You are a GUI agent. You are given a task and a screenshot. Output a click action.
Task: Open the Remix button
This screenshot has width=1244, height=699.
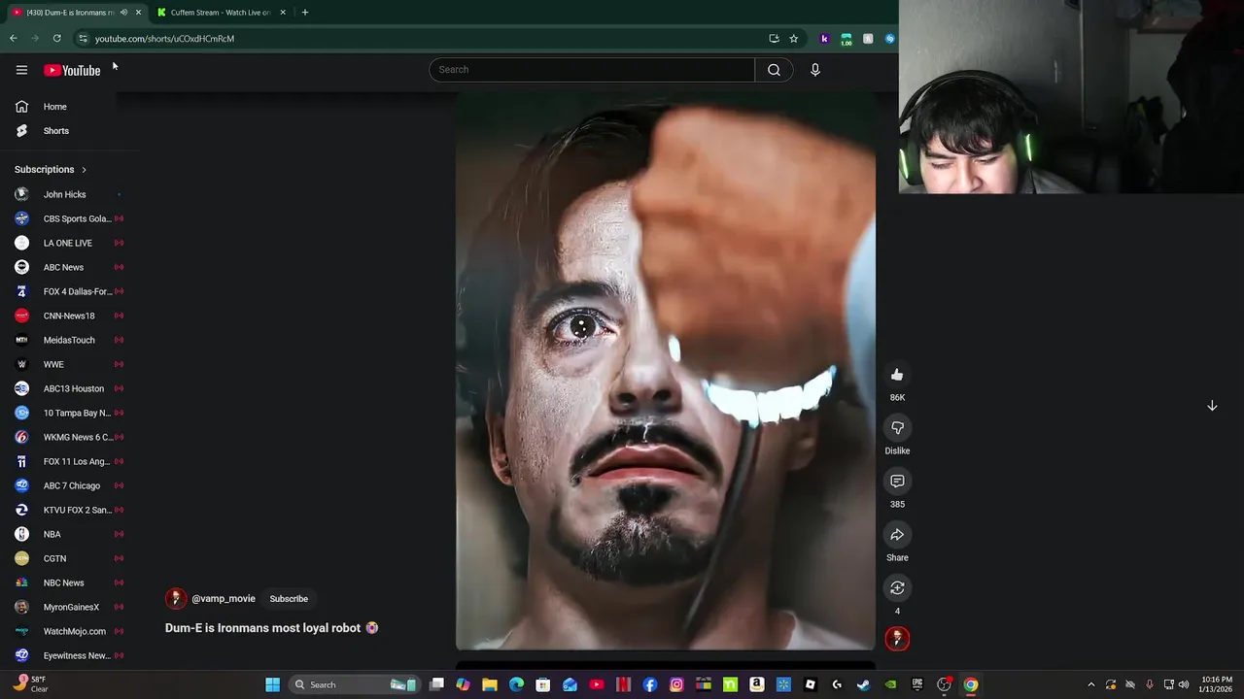point(897,588)
